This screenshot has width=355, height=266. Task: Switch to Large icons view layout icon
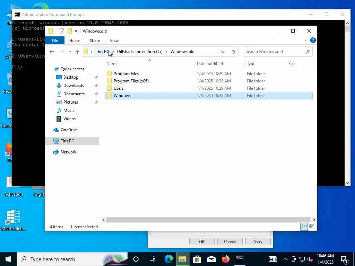[x=312, y=227]
